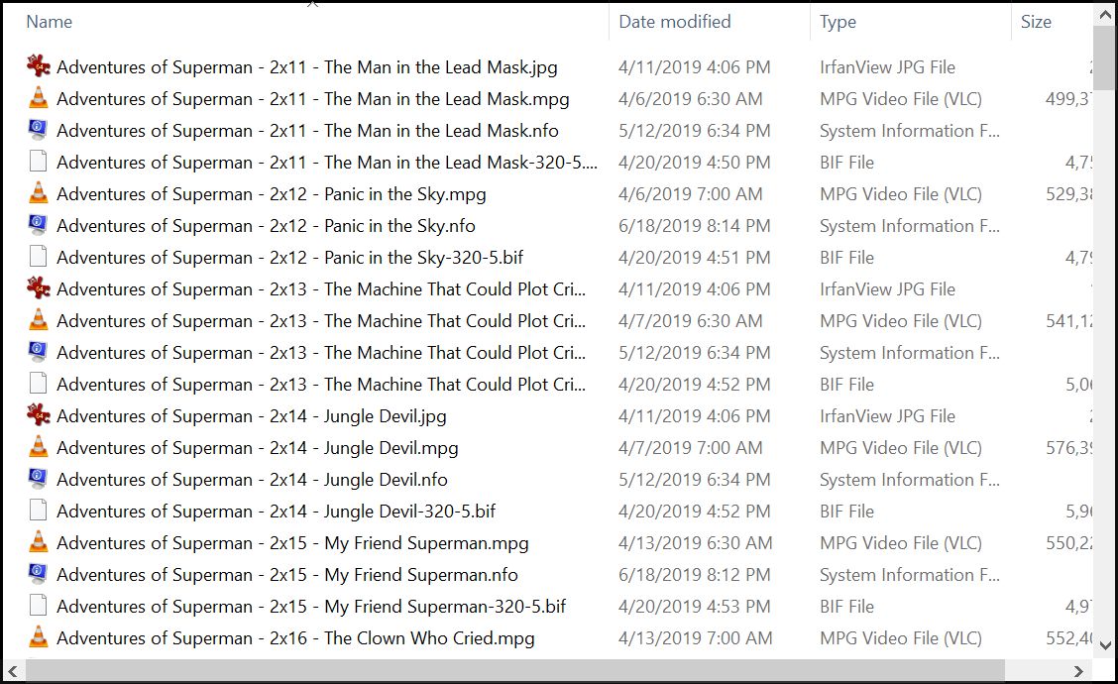Select file name '2x11 - The Man in the Lead Mask.mpg'
Screen dimensions: 1118x684
[313, 98]
